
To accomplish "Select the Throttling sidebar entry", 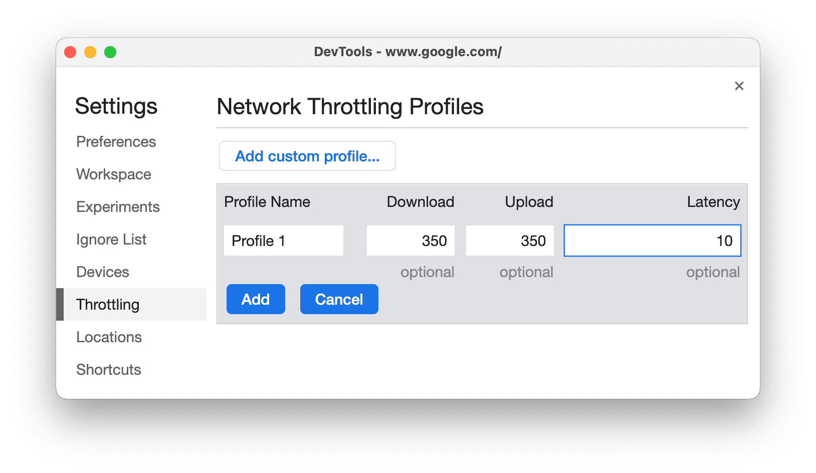I will (108, 304).
